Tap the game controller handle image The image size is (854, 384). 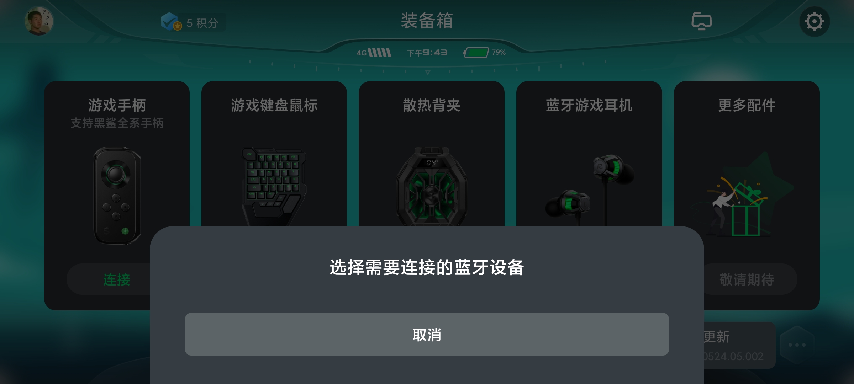117,196
